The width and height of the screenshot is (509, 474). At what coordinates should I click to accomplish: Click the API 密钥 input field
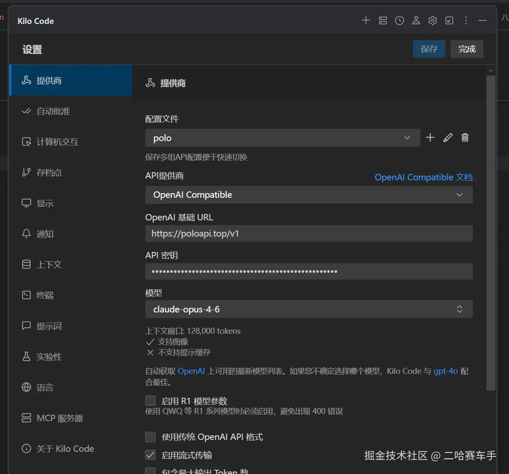[309, 271]
